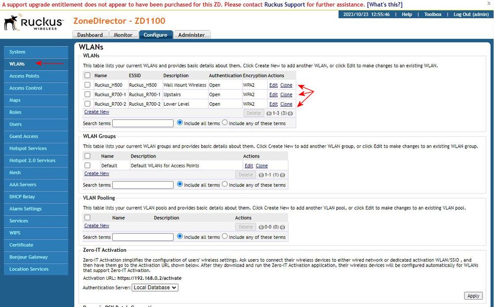Tick the Default WLAN group checkbox

(88, 166)
